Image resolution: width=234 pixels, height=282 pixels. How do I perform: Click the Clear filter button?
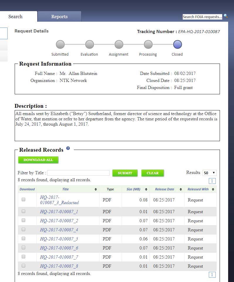pos(152,173)
